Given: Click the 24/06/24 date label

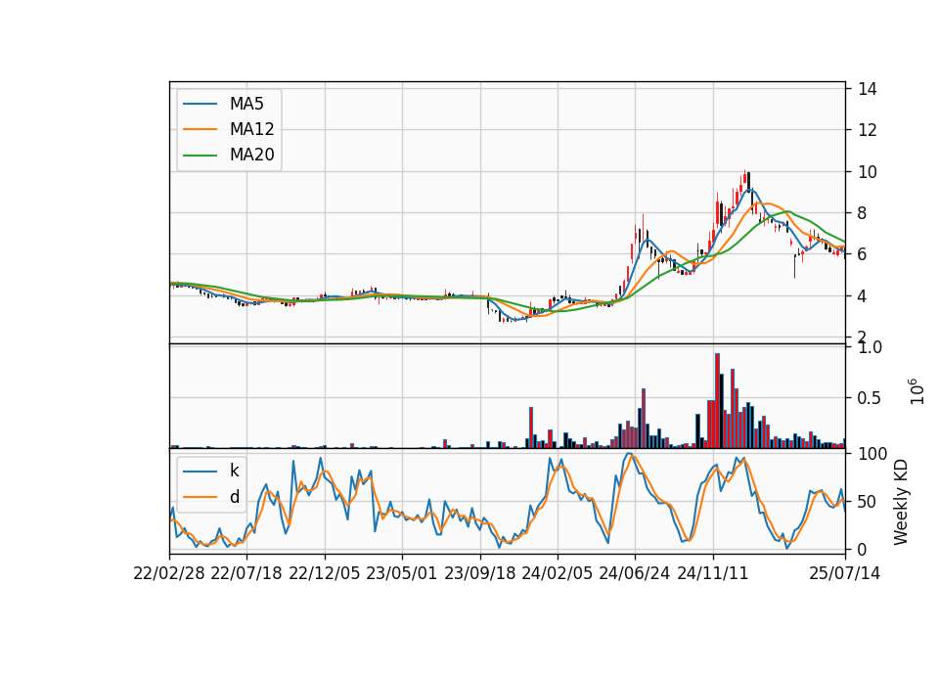Looking at the screenshot, I should pos(634,573).
